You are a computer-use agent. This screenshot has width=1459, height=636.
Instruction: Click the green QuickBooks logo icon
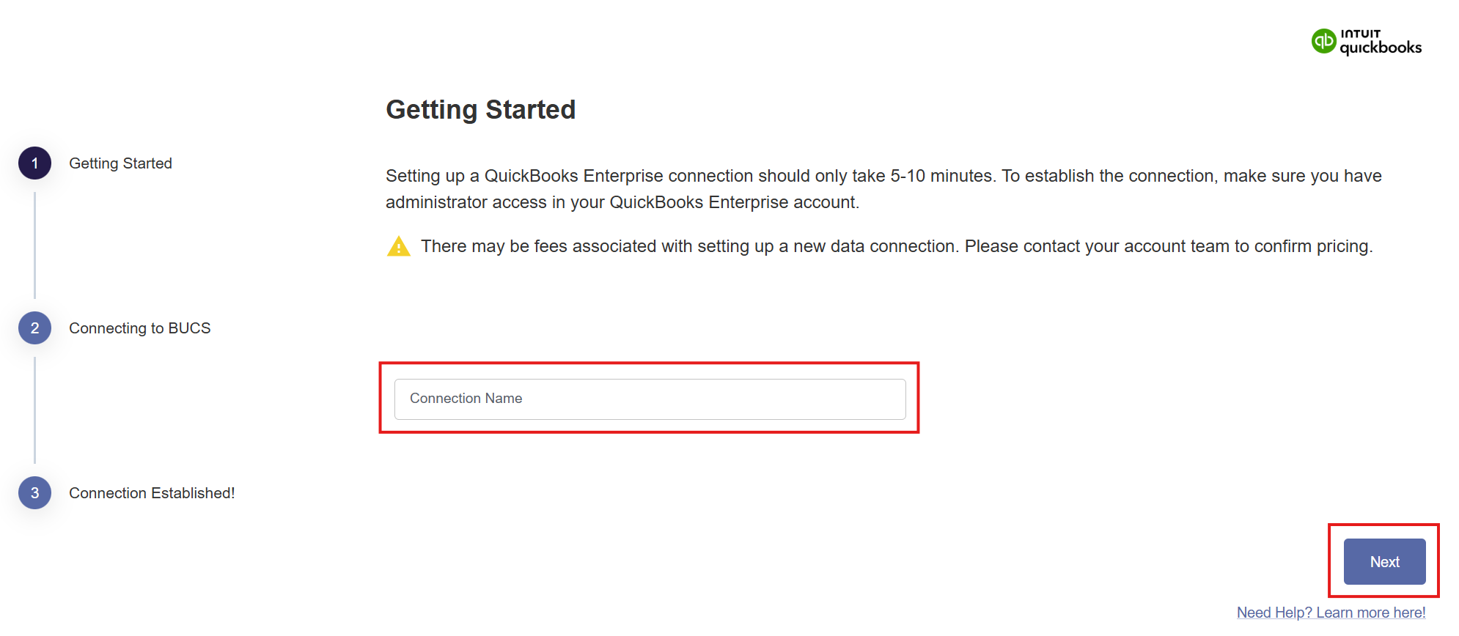(1323, 41)
